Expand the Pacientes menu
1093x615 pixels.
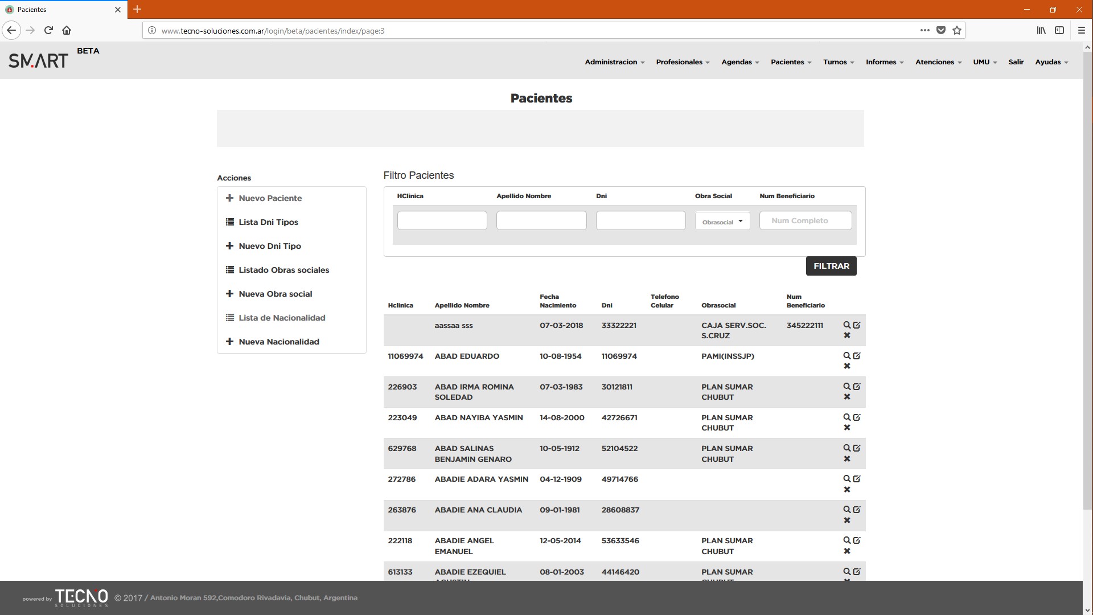791,62
